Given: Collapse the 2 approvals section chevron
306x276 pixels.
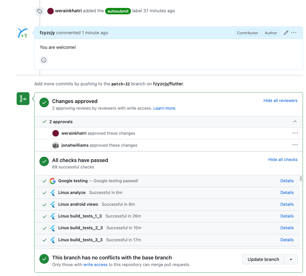Looking at the screenshot, I should pyautogui.click(x=295, y=121).
